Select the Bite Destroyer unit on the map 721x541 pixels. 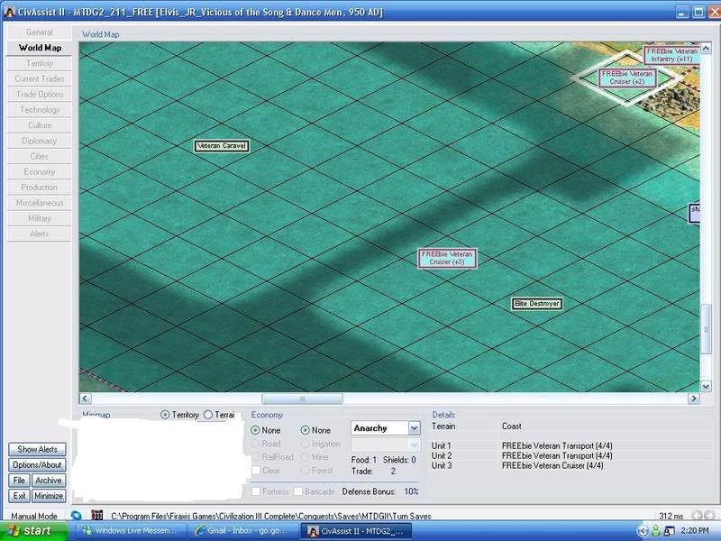coord(537,304)
